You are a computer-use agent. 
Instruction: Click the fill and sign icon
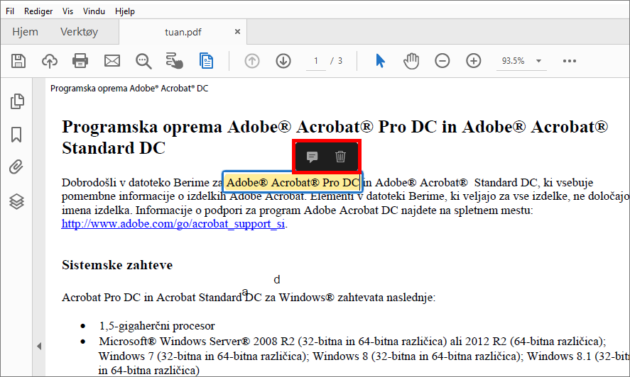click(x=175, y=60)
